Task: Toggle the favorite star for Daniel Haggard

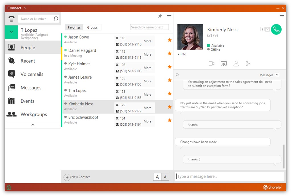Action: pyautogui.click(x=170, y=53)
